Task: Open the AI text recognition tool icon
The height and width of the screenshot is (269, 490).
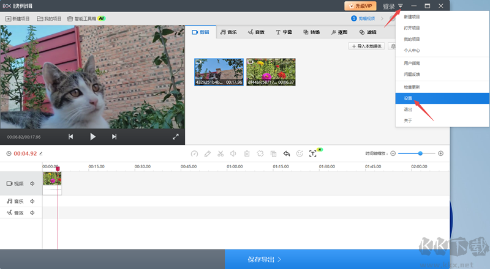Action: (313, 153)
